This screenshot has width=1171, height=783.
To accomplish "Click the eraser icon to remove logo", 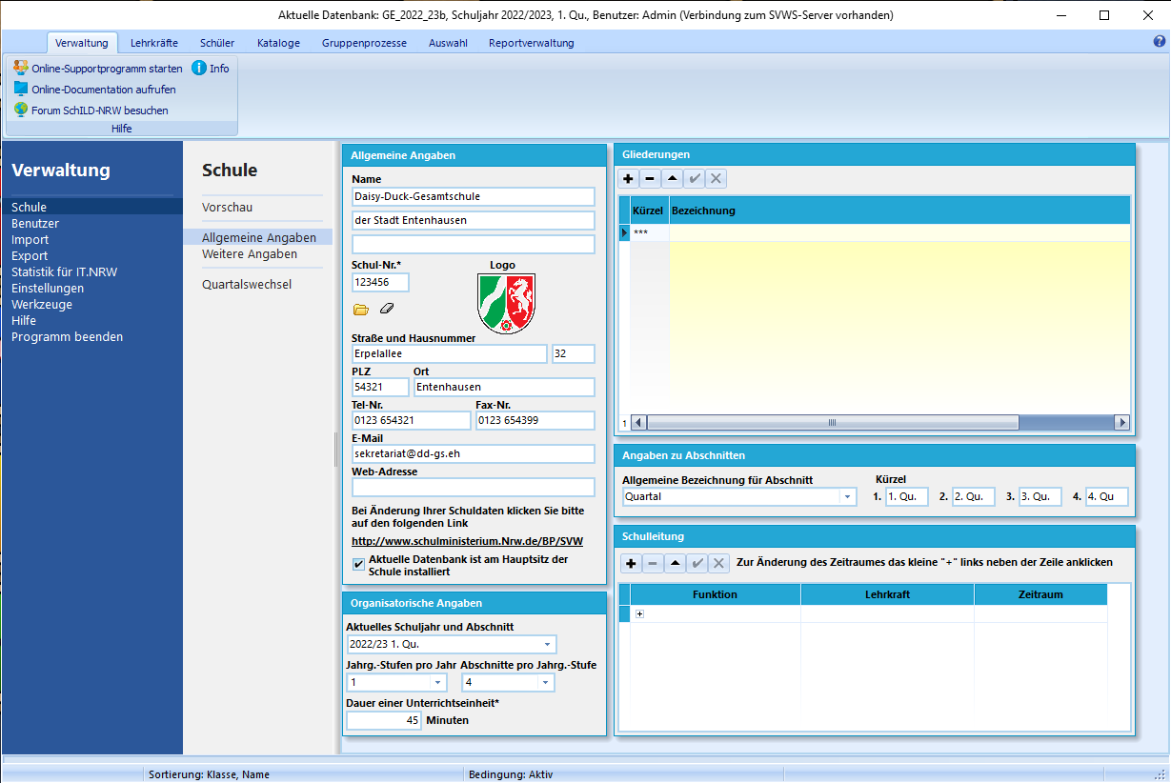I will 386,310.
